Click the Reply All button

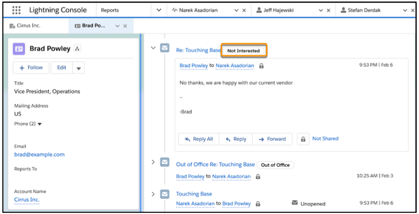point(199,139)
